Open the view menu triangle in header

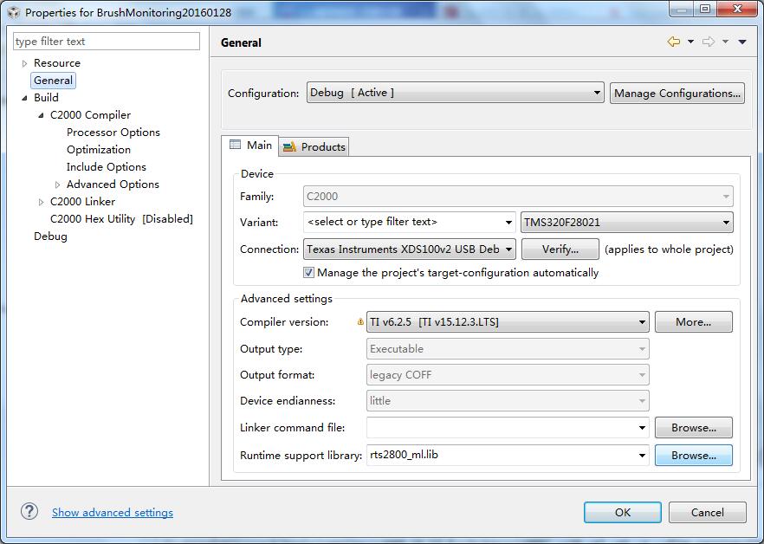742,42
